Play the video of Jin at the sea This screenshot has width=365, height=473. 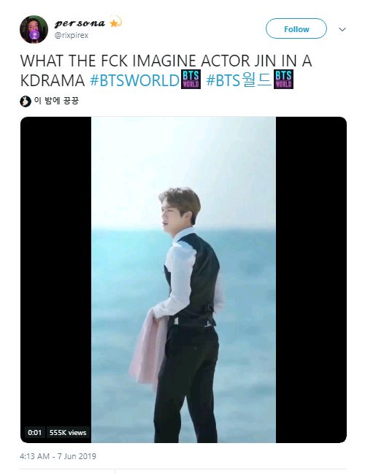coord(183,280)
